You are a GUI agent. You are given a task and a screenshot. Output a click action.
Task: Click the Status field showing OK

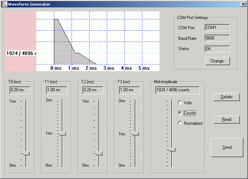(217, 49)
